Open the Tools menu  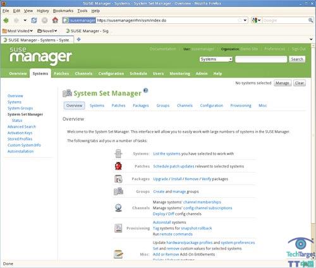pyautogui.click(x=82, y=11)
